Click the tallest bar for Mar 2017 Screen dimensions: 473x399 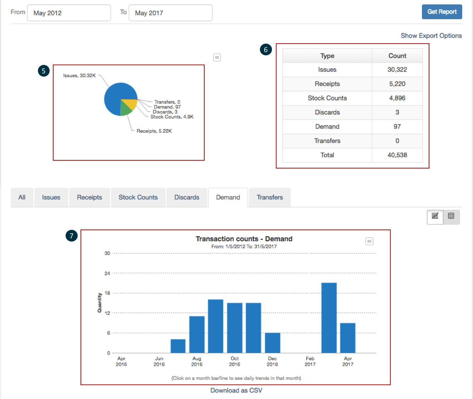329,318
